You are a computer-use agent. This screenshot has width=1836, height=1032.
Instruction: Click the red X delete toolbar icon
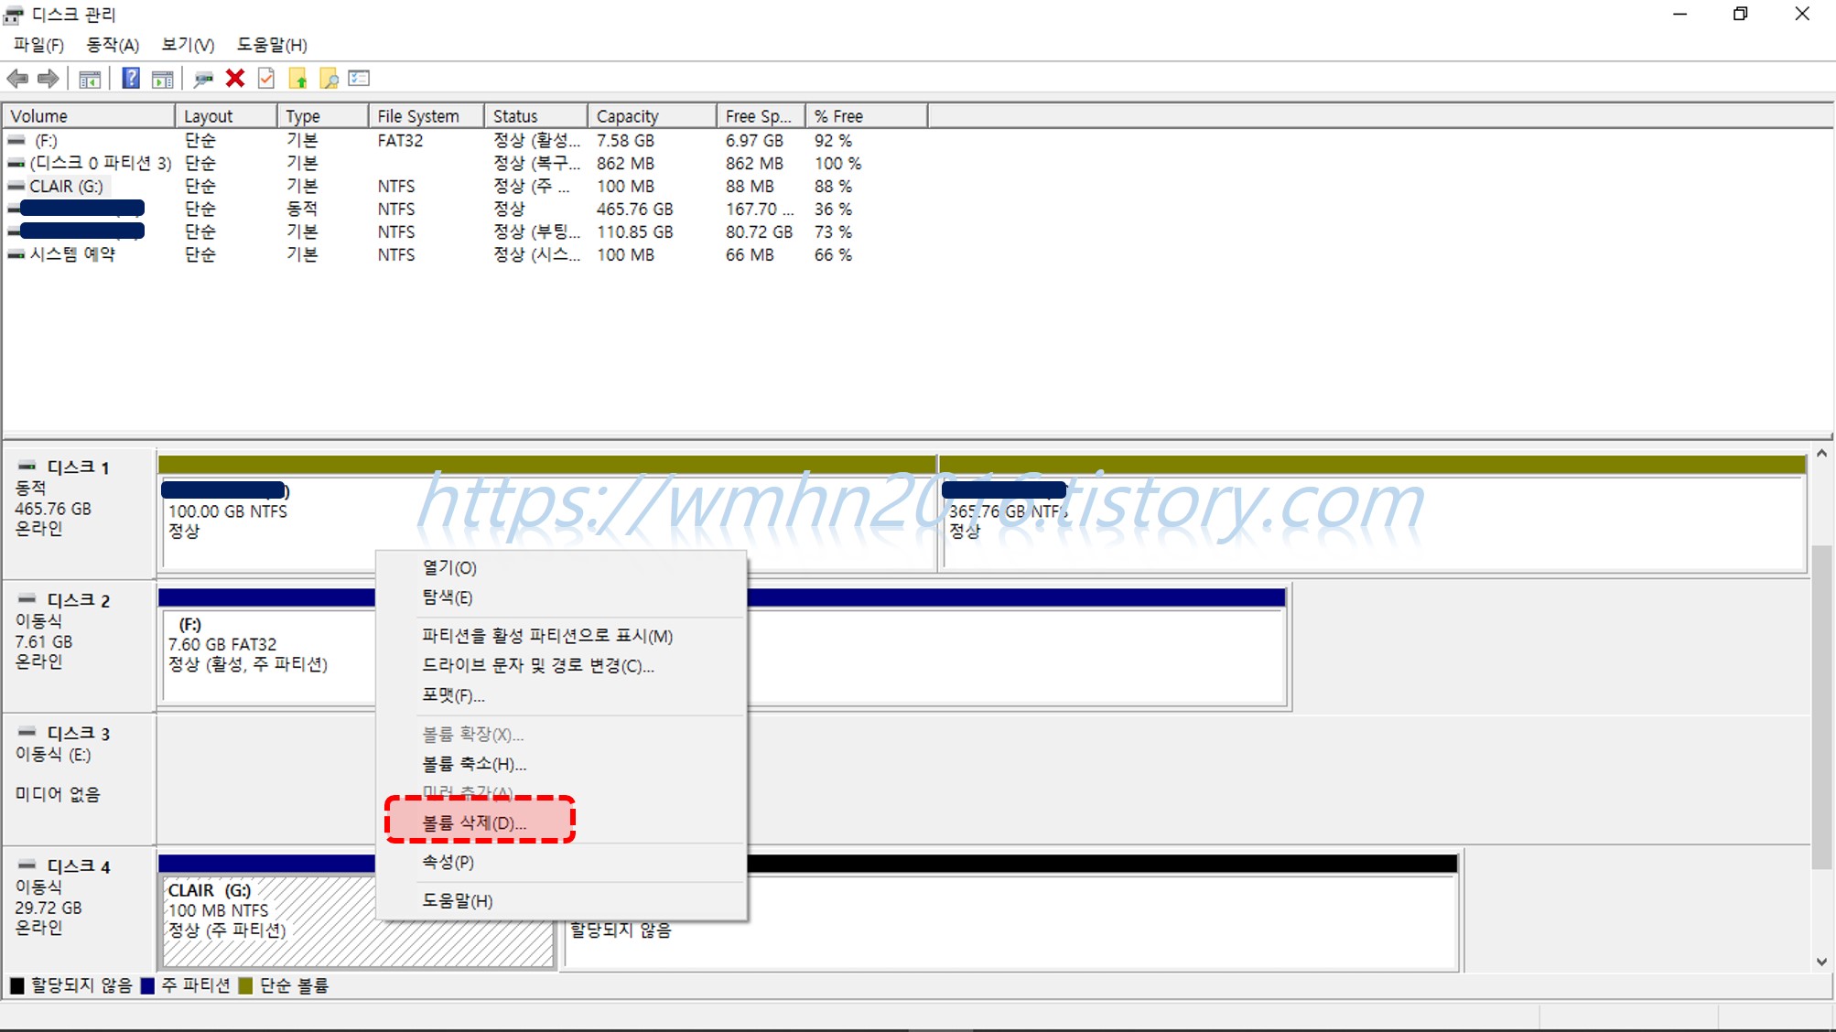point(235,79)
